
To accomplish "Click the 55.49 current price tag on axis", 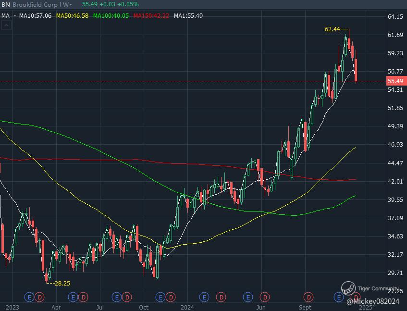I will coord(395,81).
